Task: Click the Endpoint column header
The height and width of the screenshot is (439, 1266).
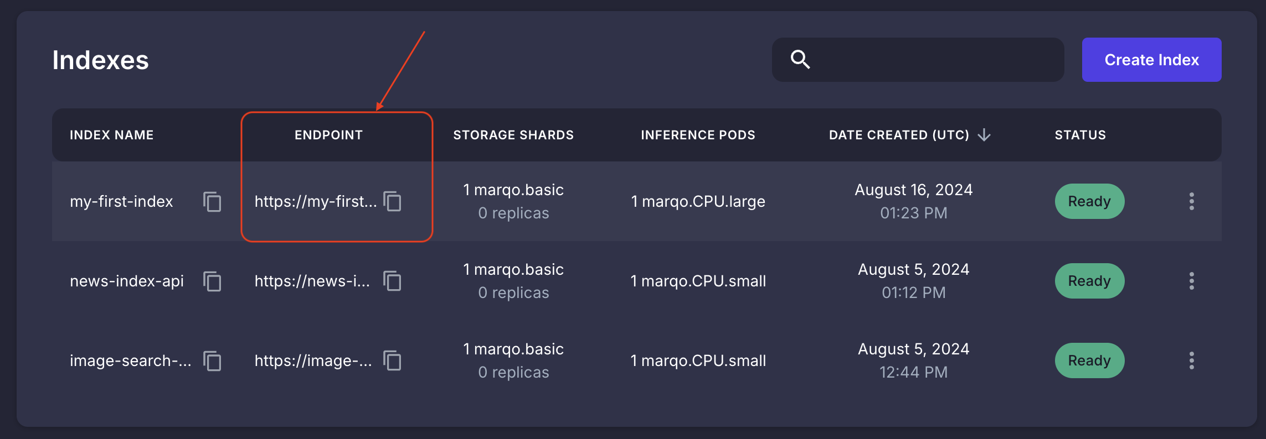Action: tap(328, 135)
